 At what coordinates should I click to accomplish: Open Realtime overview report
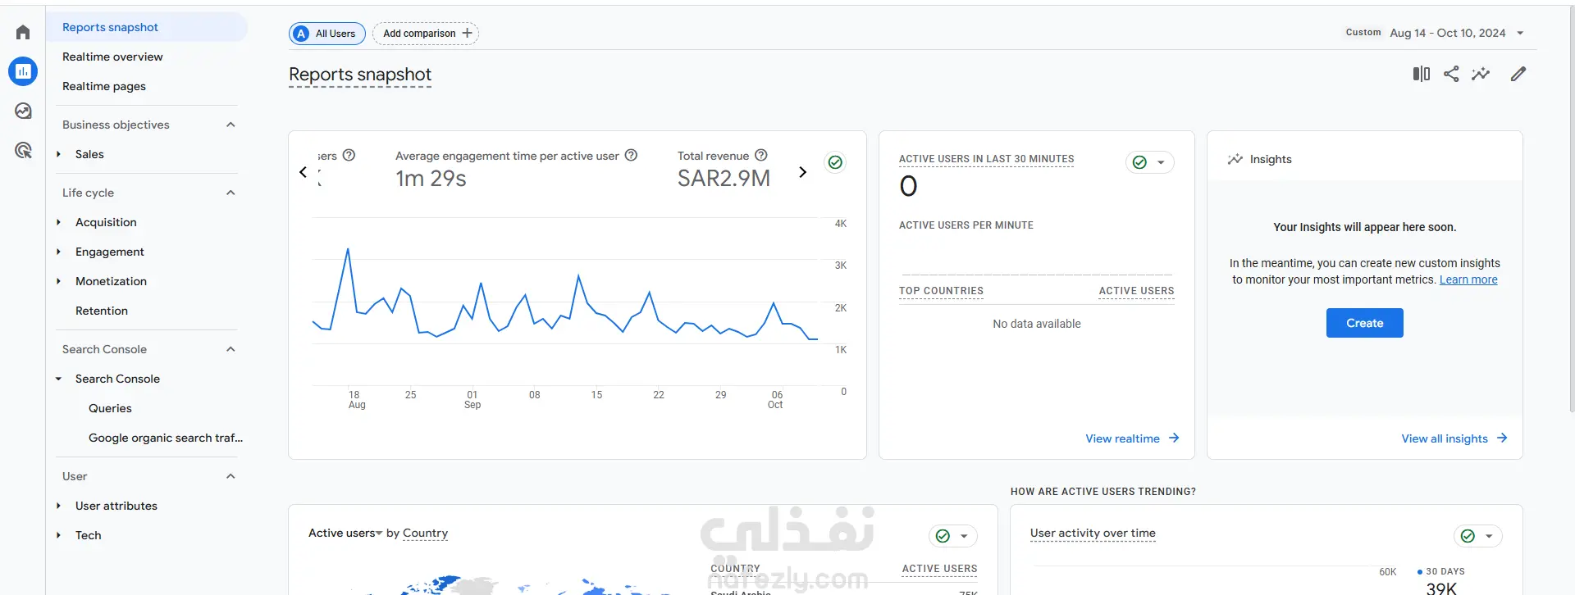[x=112, y=57]
